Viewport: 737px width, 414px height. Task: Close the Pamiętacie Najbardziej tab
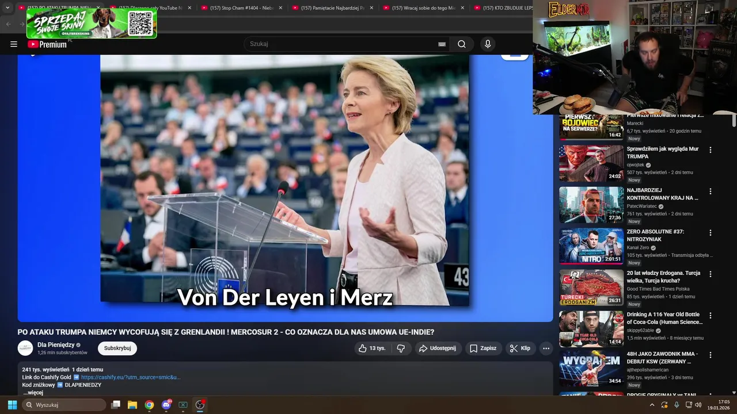coord(371,8)
